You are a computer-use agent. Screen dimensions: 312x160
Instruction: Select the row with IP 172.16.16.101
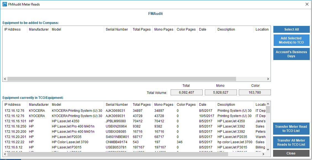click(134, 121)
